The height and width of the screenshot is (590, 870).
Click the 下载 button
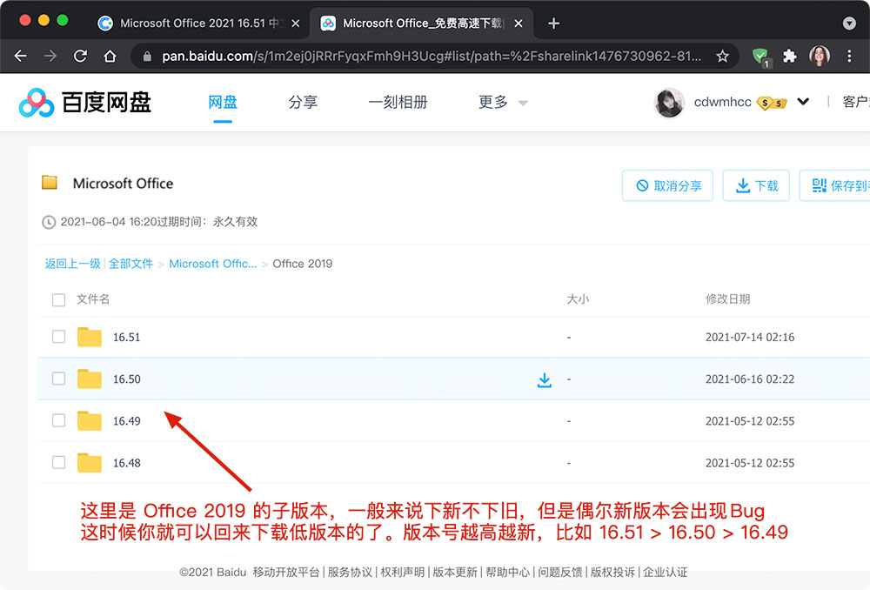click(756, 185)
